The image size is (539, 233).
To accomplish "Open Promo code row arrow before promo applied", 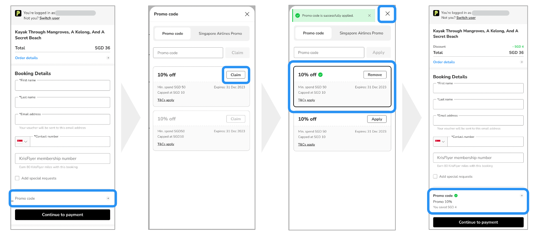I will 108,198.
